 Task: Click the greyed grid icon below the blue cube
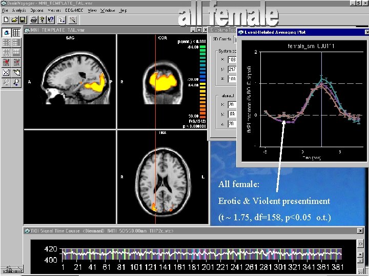coord(6,43)
